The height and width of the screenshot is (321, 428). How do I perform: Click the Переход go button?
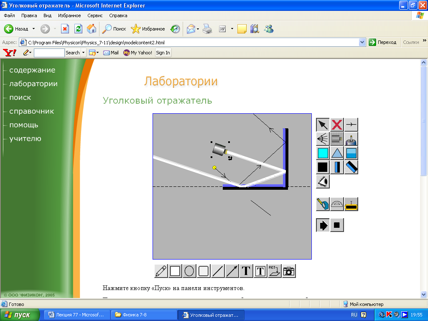[x=382, y=42]
